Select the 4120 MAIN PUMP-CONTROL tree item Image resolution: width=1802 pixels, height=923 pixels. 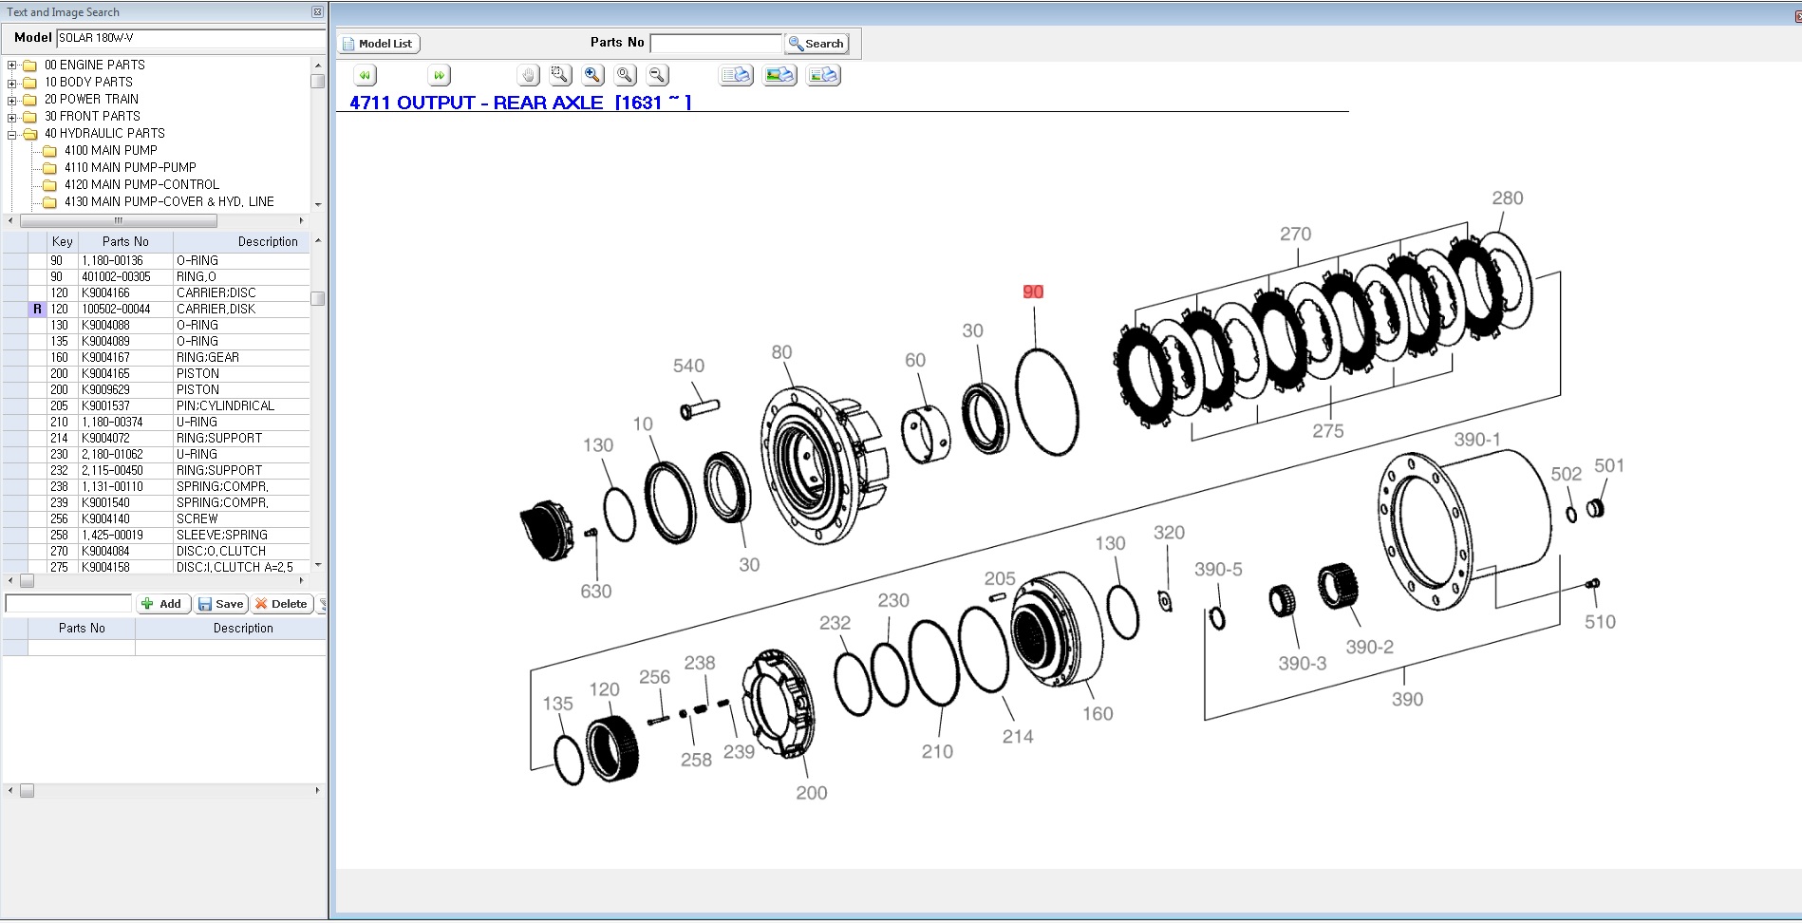pyautogui.click(x=141, y=185)
